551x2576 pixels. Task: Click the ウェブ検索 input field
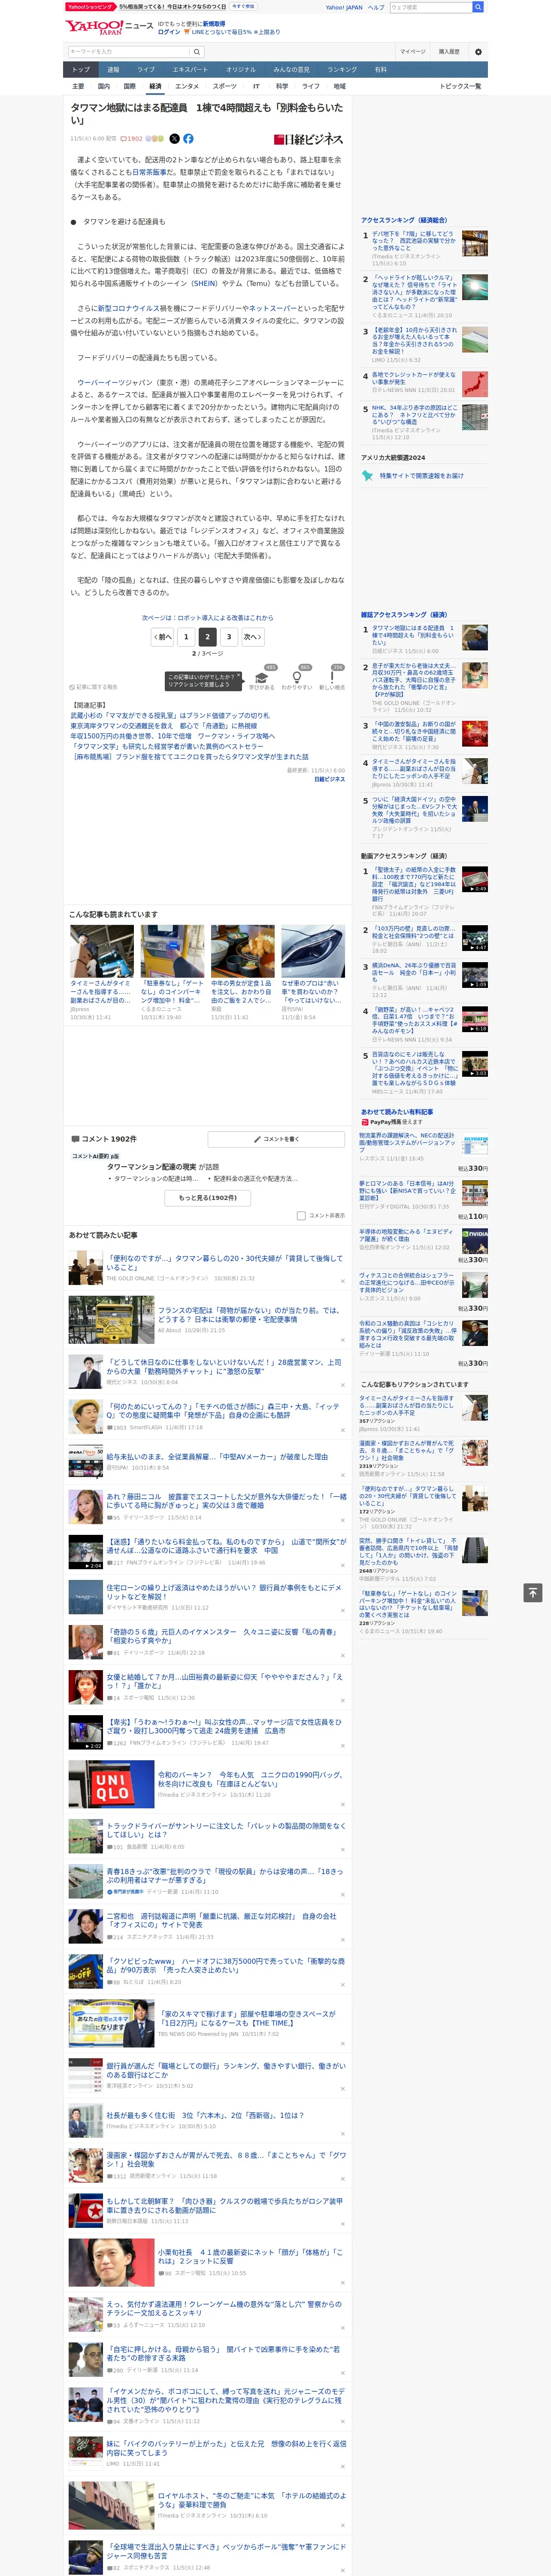click(431, 7)
